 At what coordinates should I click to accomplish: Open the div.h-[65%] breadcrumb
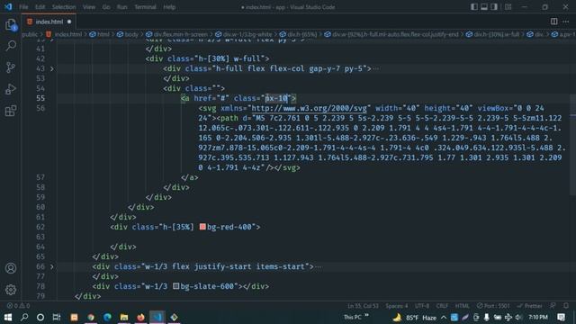click(x=298, y=34)
